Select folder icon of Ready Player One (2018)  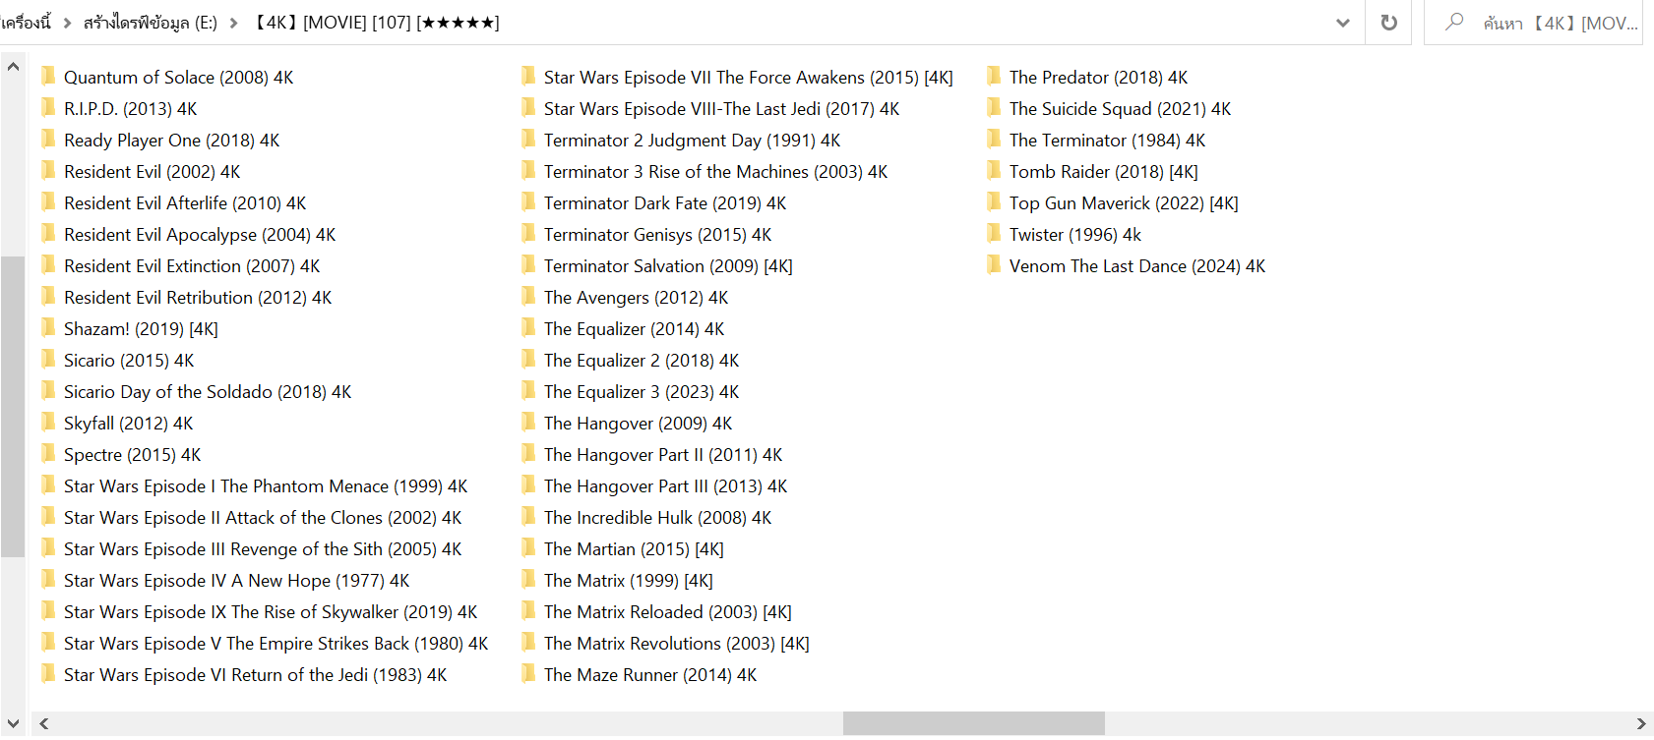click(48, 140)
